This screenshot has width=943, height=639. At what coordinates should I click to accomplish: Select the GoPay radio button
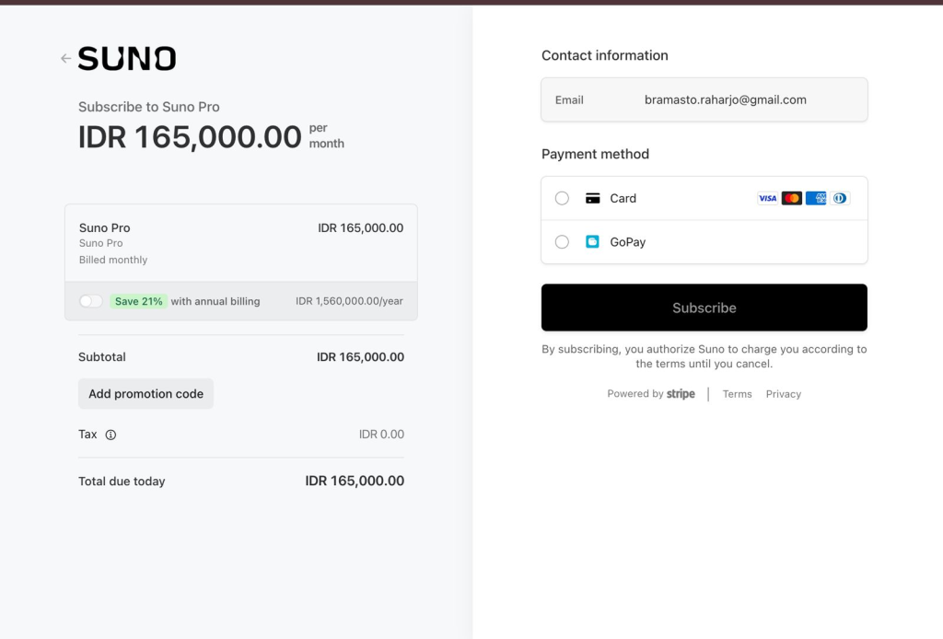563,242
